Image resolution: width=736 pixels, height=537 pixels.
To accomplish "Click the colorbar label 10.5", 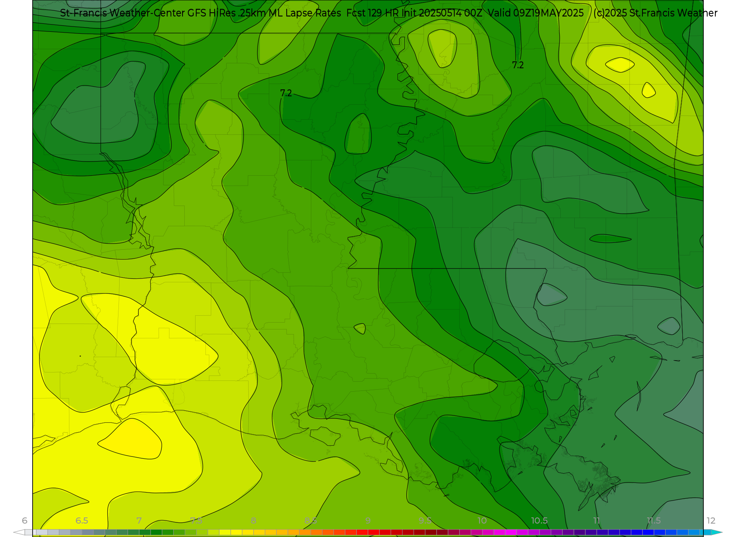I will point(539,521).
